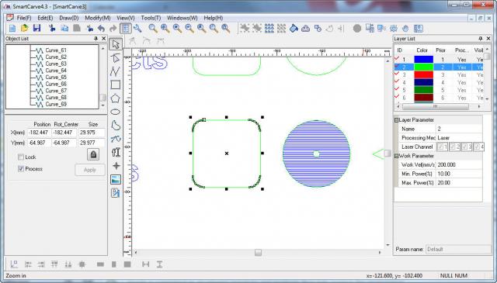Open the Tools(T) menu
497x283 pixels.
151,18
